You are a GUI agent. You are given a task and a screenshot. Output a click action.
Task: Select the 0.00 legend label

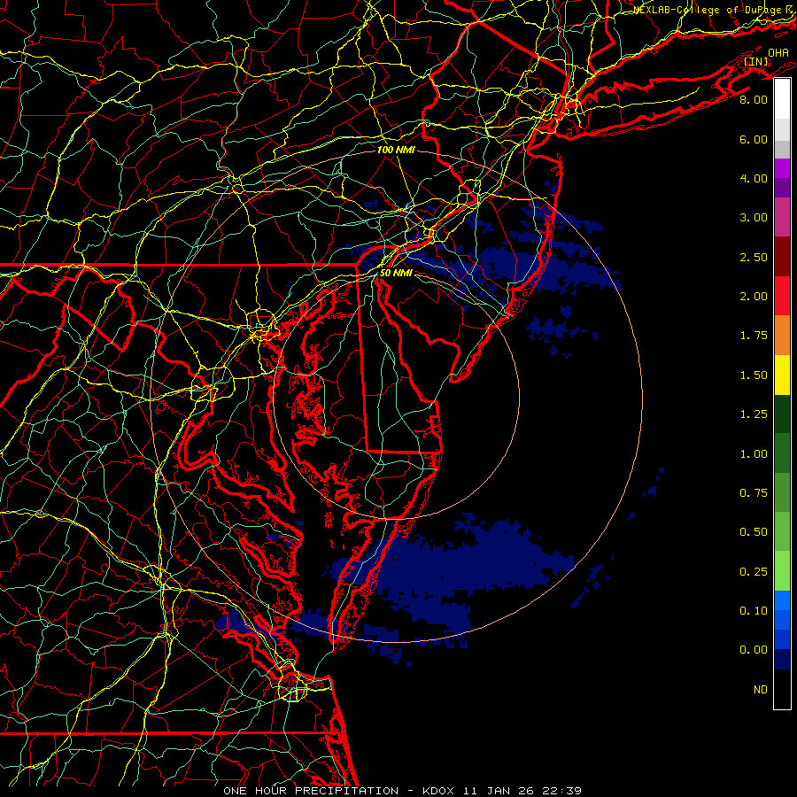[x=754, y=650]
